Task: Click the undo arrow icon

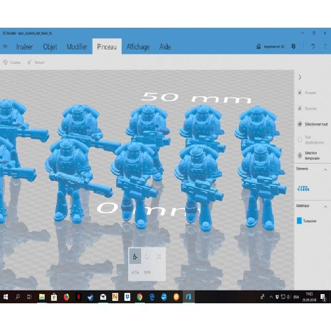Action: click(313, 47)
